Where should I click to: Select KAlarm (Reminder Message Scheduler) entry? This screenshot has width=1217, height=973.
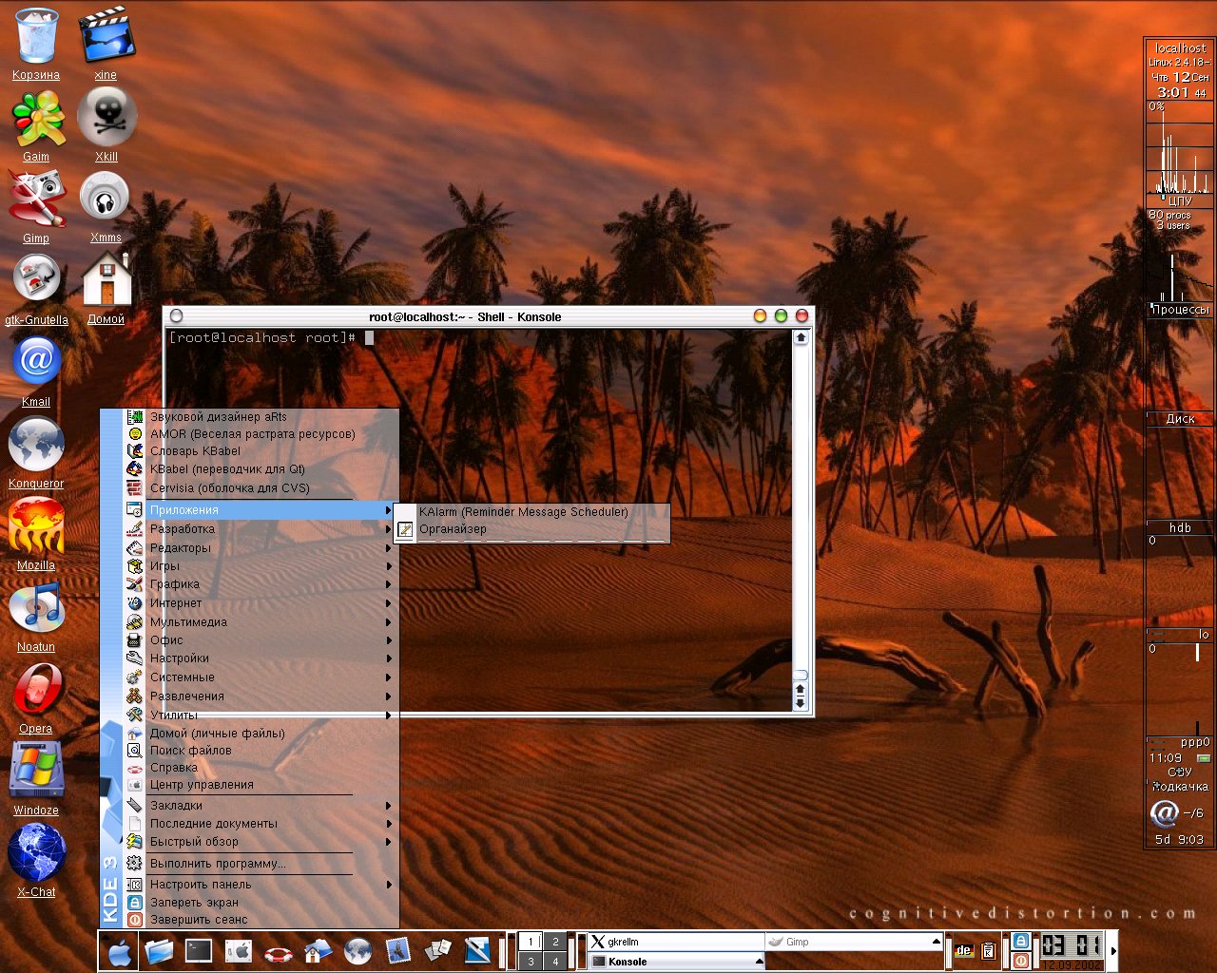point(532,511)
